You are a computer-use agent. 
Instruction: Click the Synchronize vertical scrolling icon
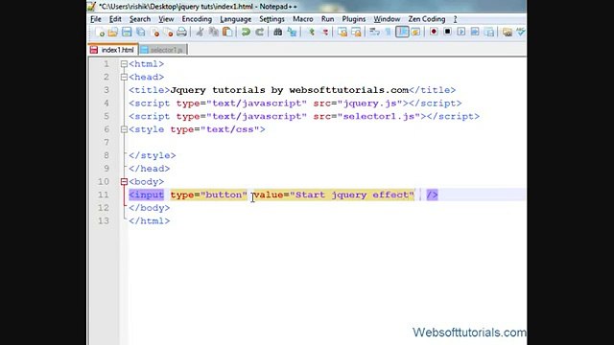click(342, 32)
